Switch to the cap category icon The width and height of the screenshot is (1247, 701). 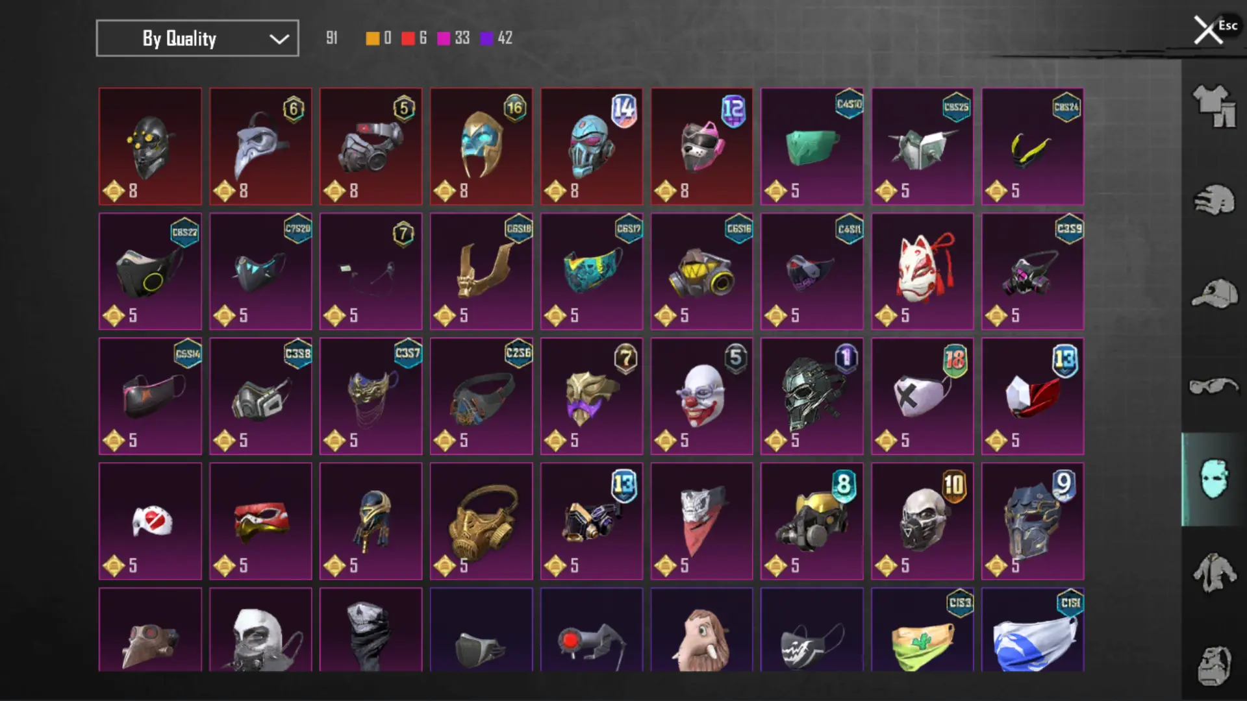[x=1214, y=293]
